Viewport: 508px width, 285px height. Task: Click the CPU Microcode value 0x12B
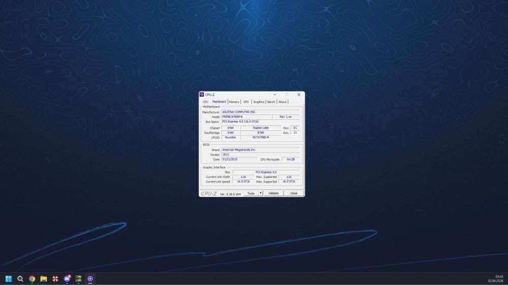point(291,159)
